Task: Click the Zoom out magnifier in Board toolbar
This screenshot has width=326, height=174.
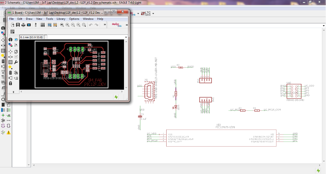Action: click(x=73, y=25)
